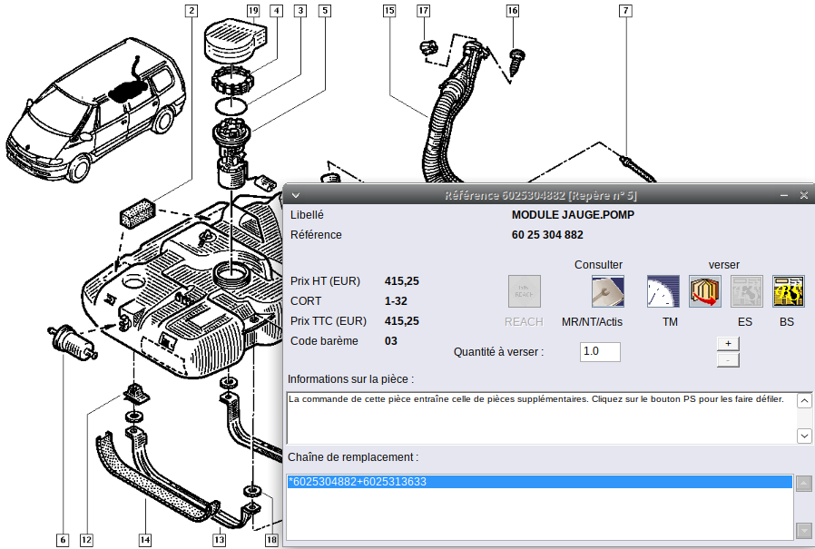Click the parts icon with red arrow
This screenshot has width=815, height=549.
click(705, 291)
